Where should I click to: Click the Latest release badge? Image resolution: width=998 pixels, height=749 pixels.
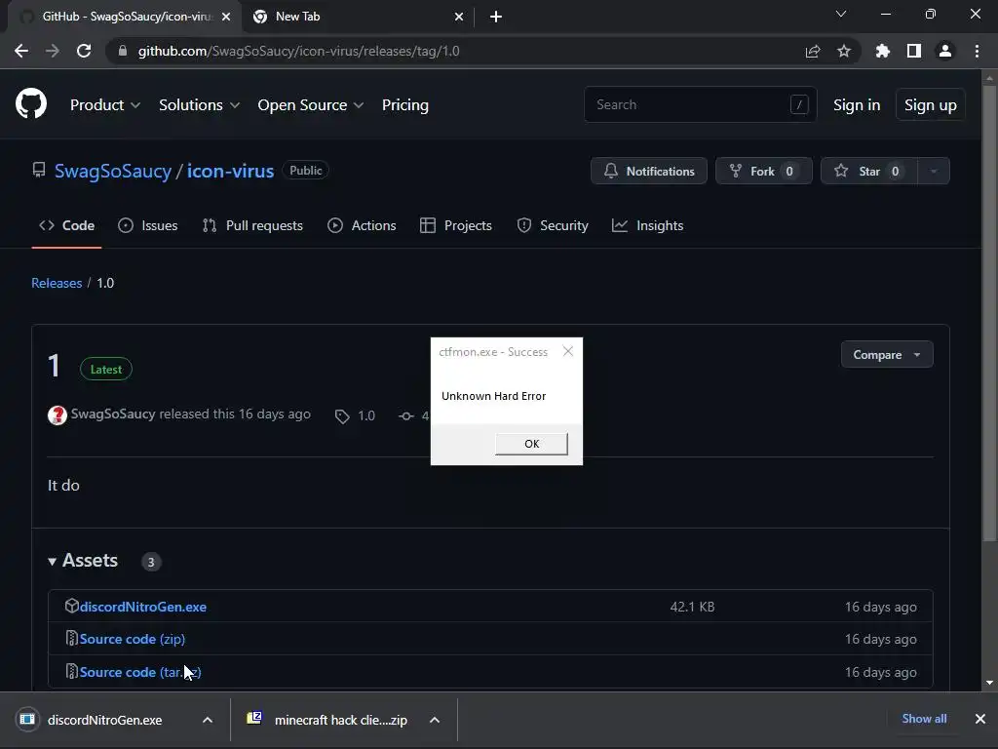105,370
